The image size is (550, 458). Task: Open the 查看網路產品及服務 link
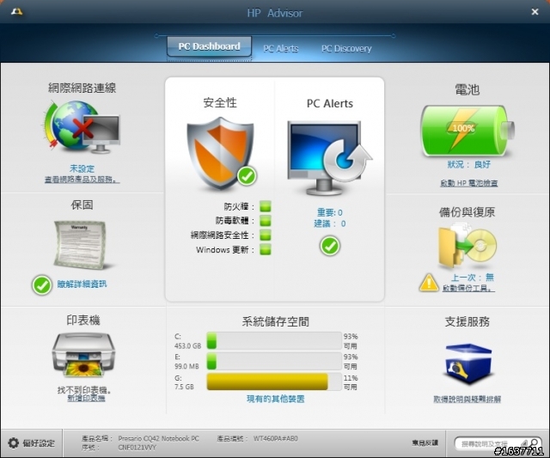(x=82, y=180)
